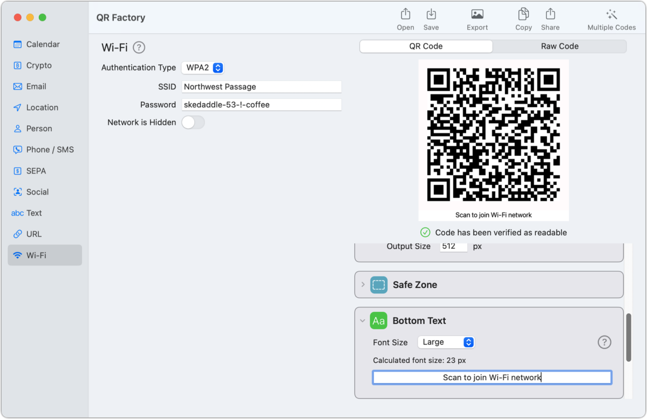This screenshot has height=419, width=647.
Task: Select the Location arrow icon
Action: click(17, 107)
